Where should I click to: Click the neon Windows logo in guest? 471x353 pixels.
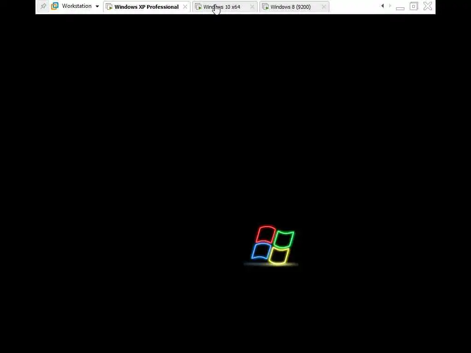(x=272, y=245)
